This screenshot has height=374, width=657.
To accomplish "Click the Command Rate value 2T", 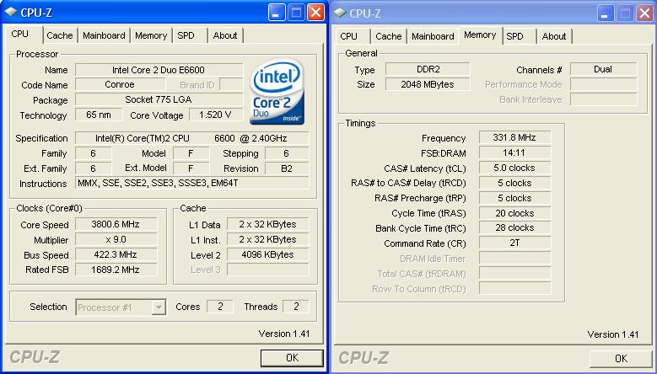I will pos(514,243).
